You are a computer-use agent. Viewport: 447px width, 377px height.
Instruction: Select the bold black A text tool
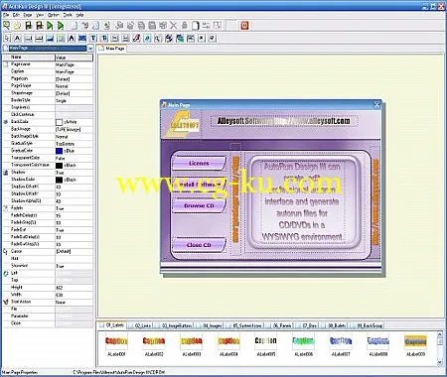click(x=72, y=39)
